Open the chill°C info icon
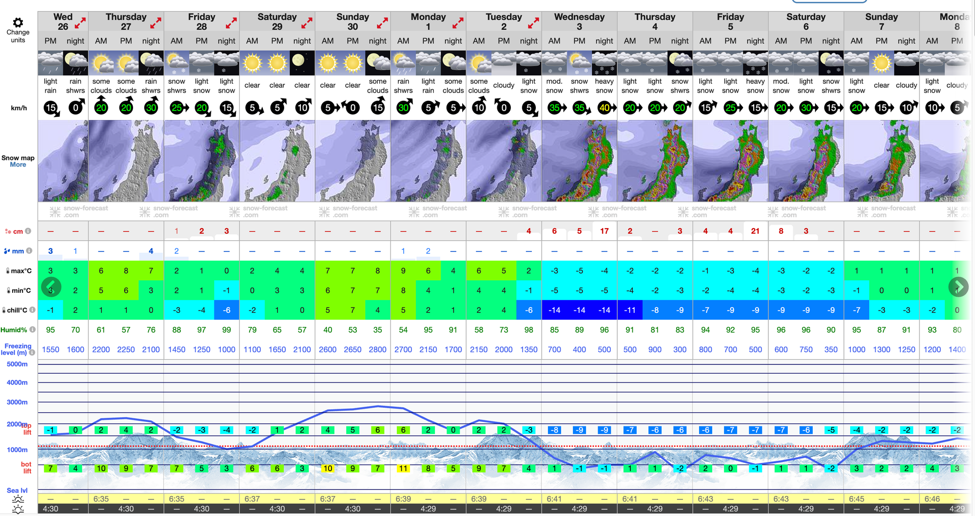 coord(32,310)
